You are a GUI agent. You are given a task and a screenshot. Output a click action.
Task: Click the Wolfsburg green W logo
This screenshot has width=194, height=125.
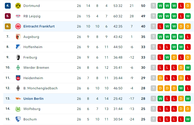(18, 109)
